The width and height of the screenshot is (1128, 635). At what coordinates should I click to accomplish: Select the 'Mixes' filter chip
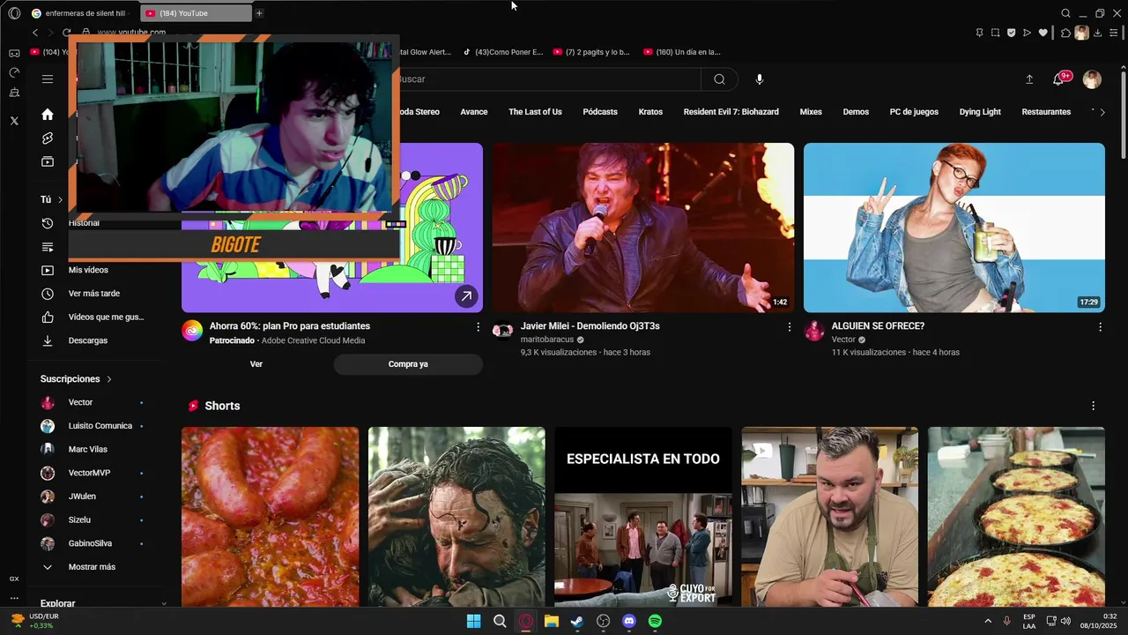[x=811, y=112]
